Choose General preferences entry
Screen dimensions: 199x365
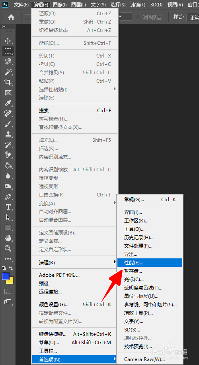point(150,200)
